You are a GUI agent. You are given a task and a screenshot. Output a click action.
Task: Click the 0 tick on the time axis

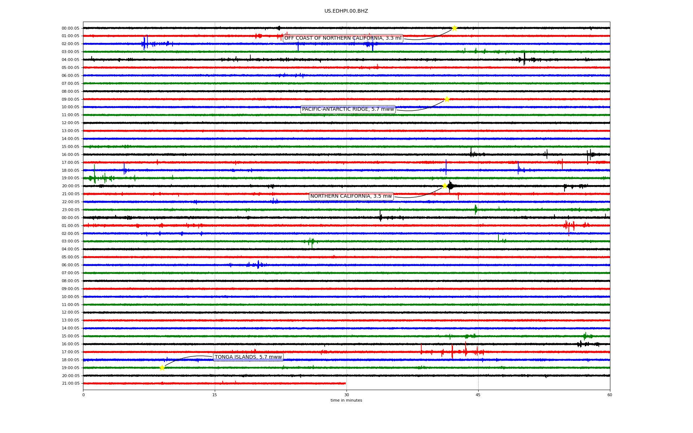(x=83, y=395)
